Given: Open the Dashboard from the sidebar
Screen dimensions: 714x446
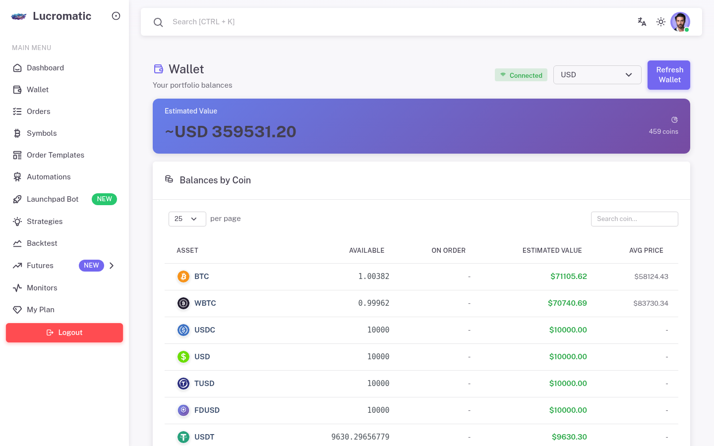Looking at the screenshot, I should (x=17, y=68).
